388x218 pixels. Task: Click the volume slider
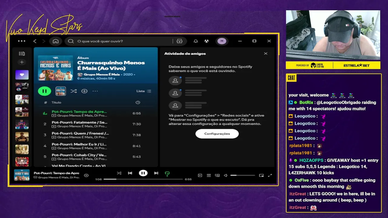pos(242,175)
